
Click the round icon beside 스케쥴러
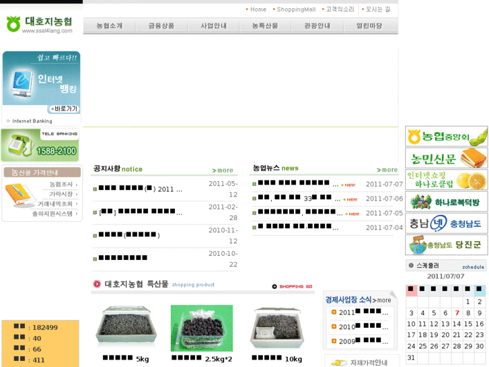(x=411, y=265)
